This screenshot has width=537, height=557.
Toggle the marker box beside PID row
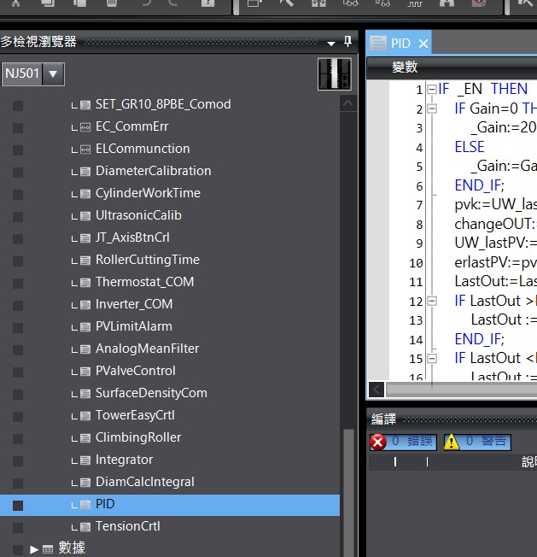click(x=18, y=505)
